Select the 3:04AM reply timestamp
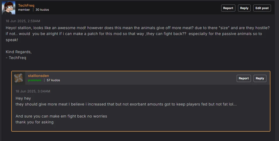This screenshot has width=279, height=141. [33, 91]
